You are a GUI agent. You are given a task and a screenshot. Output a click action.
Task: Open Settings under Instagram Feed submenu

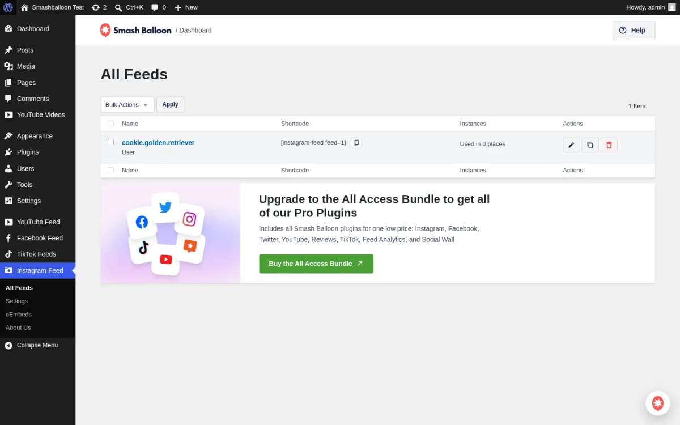(16, 301)
